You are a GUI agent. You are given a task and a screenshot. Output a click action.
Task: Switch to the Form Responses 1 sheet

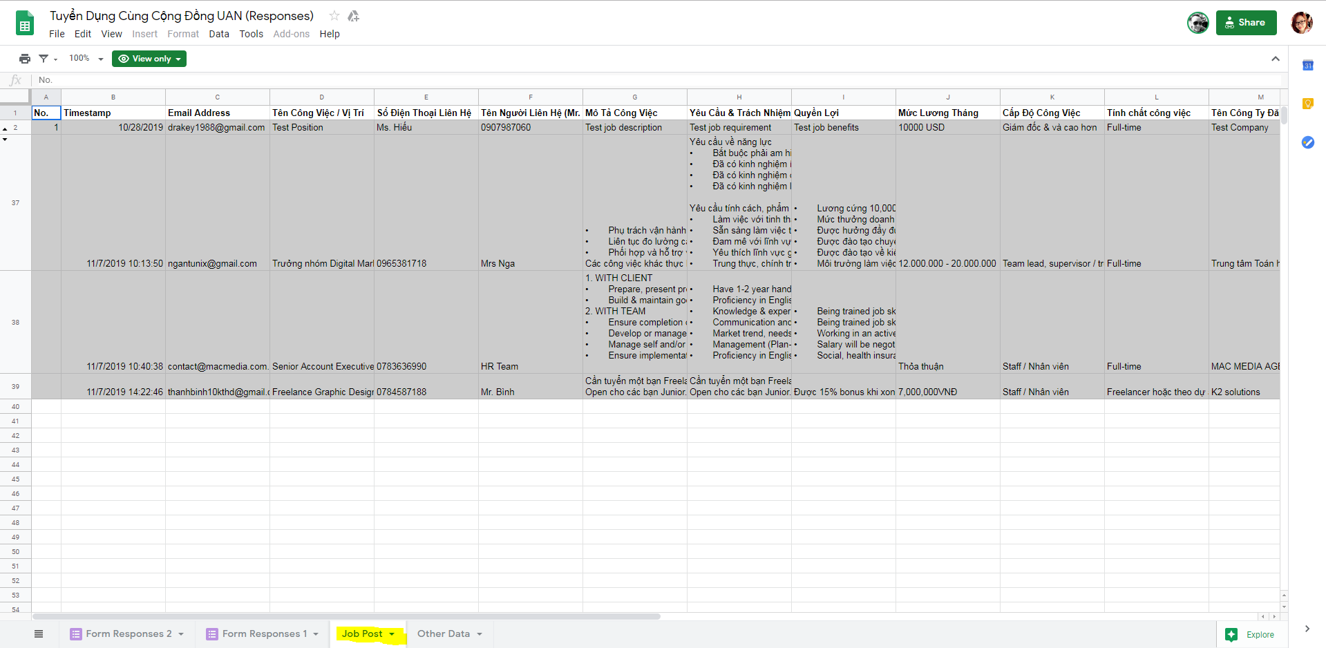click(265, 633)
